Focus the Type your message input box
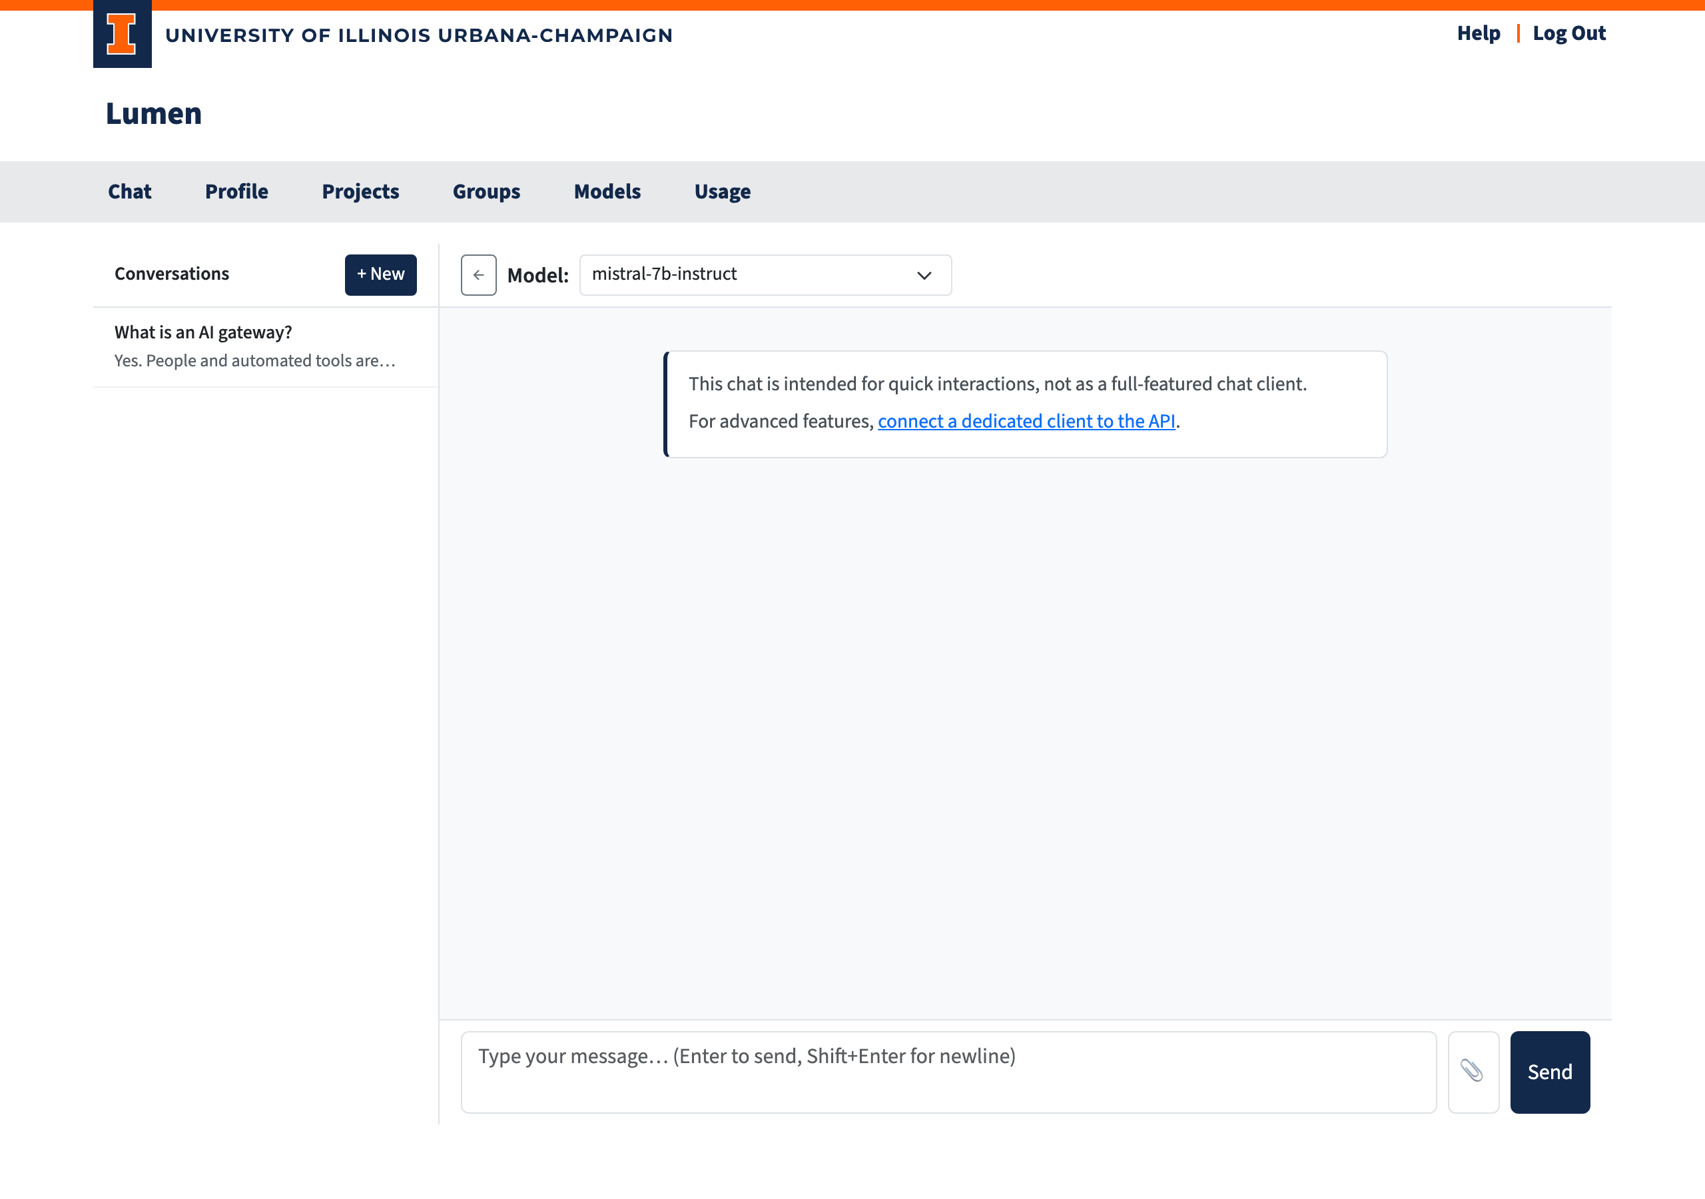This screenshot has height=1199, width=1705. tap(948, 1071)
